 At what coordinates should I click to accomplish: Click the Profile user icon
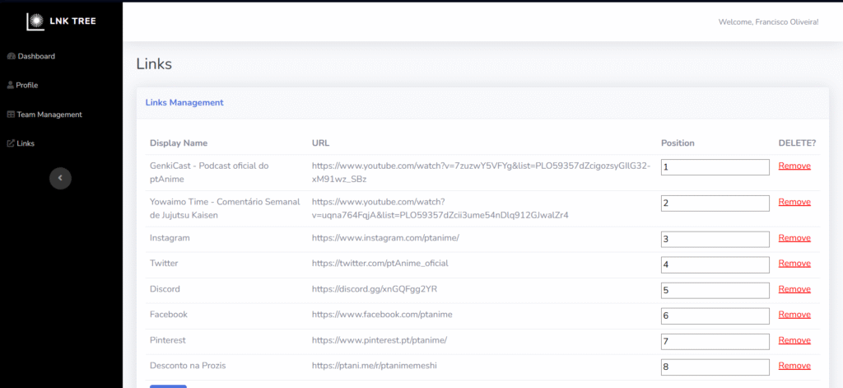(x=10, y=85)
